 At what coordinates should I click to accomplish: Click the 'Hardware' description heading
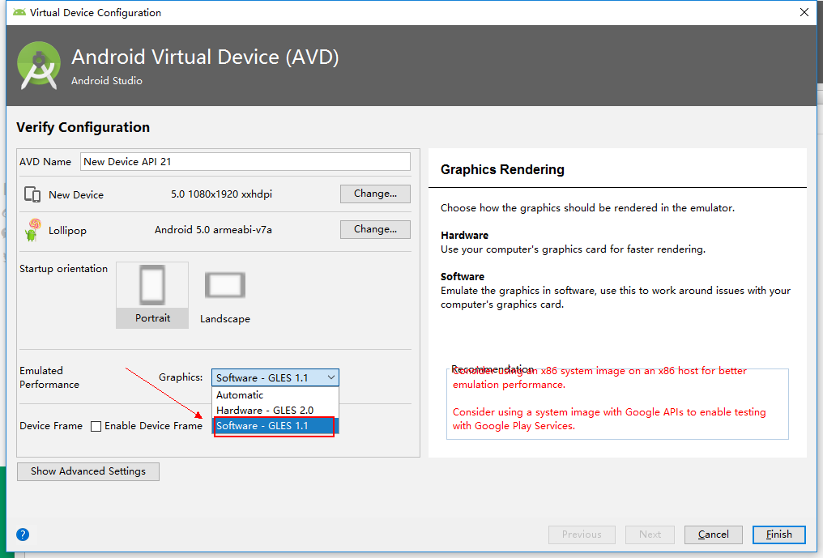(464, 235)
